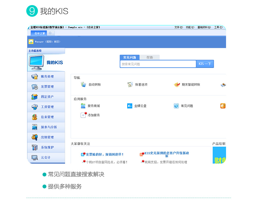
Task: Open the new tab button beside 会计之家
Action: click(50, 33)
